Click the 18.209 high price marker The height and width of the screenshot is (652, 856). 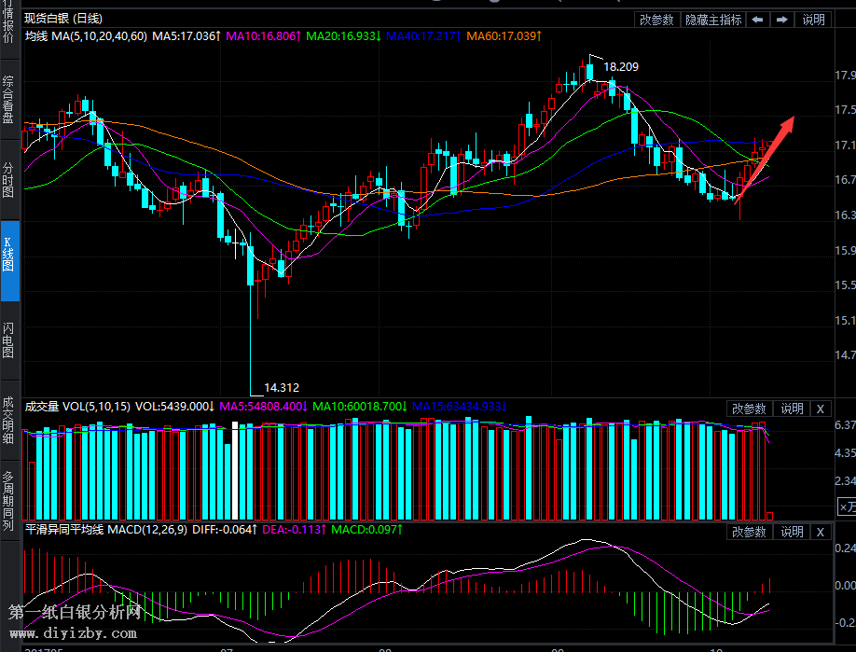click(621, 67)
